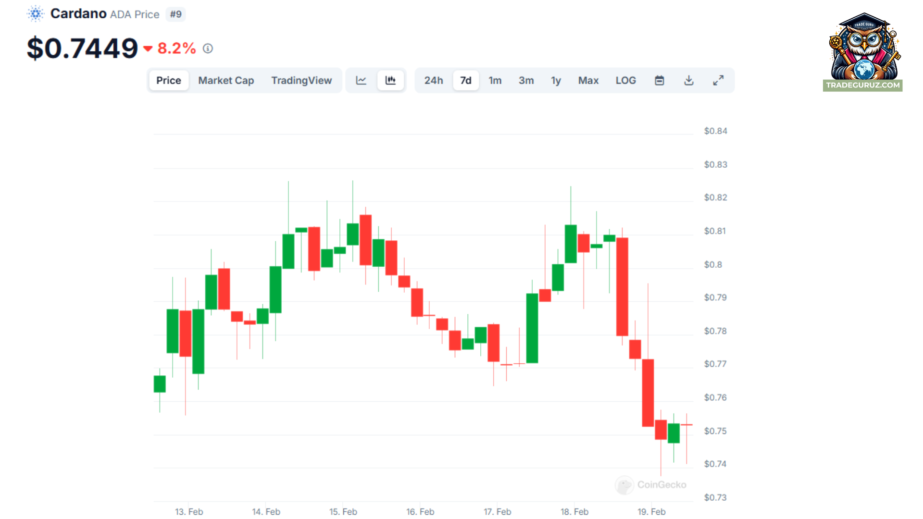The width and height of the screenshot is (923, 519).
Task: Click the $0.79 price axis label
Action: click(716, 297)
